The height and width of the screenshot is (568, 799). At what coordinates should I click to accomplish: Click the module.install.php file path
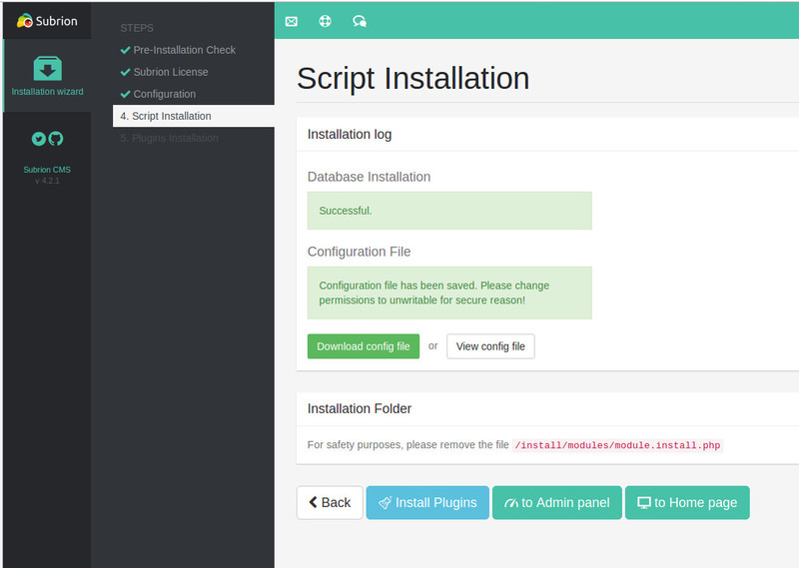click(x=617, y=445)
